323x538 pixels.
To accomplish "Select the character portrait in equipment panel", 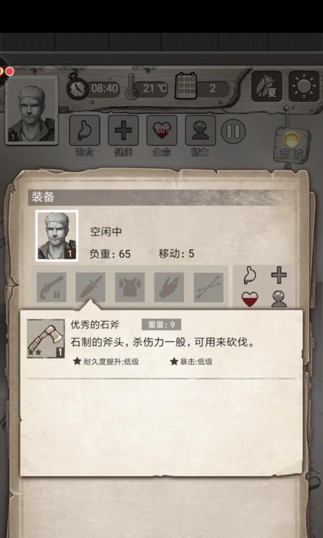I will tap(57, 236).
